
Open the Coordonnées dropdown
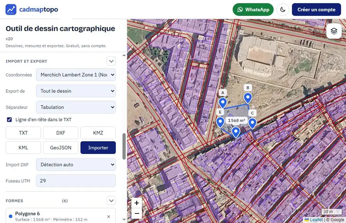click(x=76, y=75)
